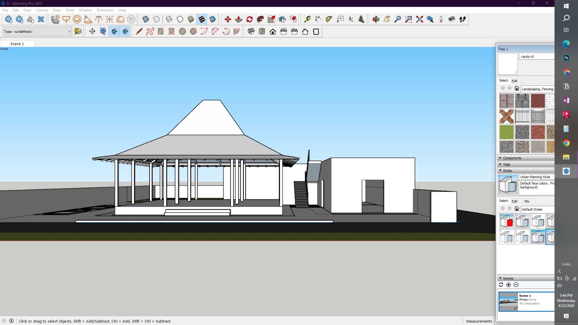
Task: Expand the Components panel
Action: [512, 158]
